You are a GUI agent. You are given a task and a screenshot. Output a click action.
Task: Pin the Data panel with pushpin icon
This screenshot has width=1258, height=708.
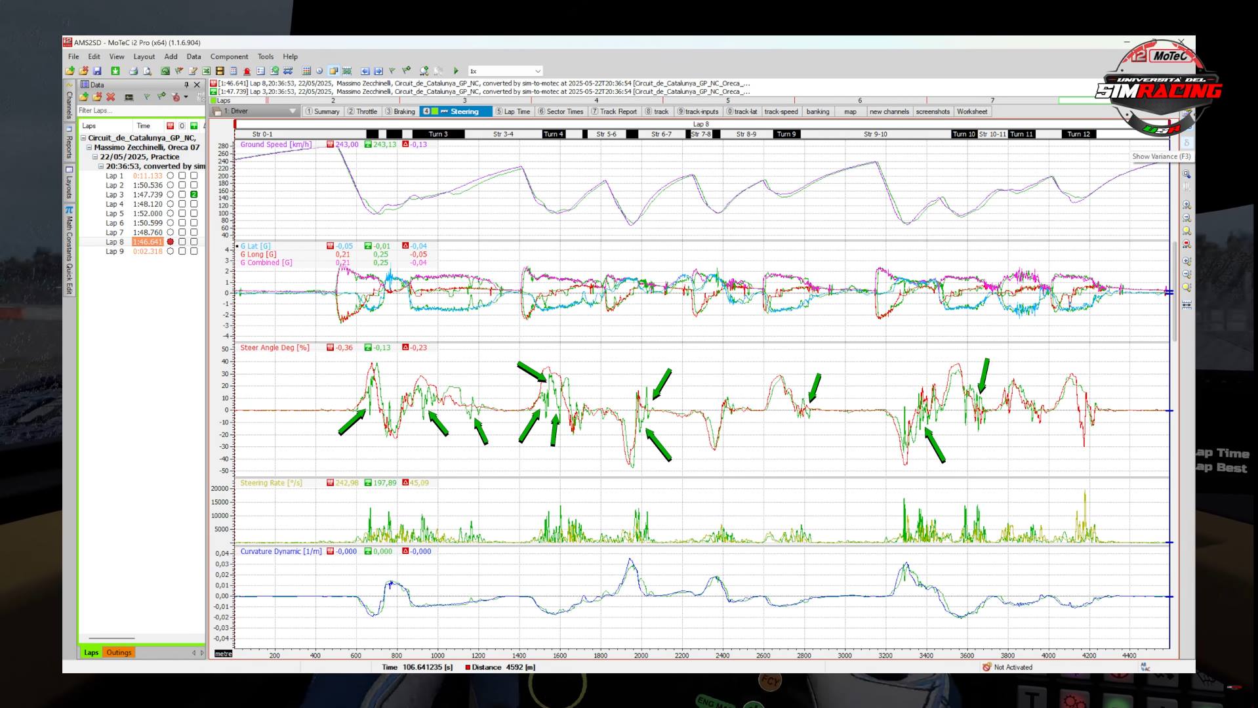[x=186, y=85]
